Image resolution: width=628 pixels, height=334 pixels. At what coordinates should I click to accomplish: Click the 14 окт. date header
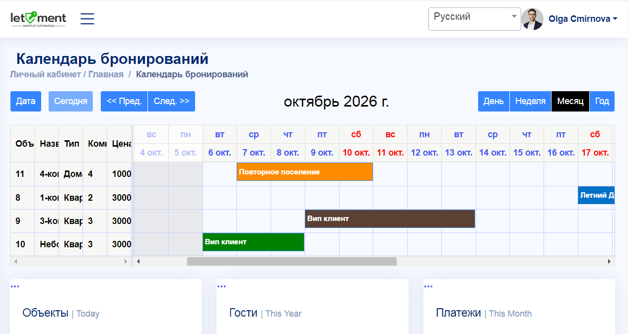492,153
